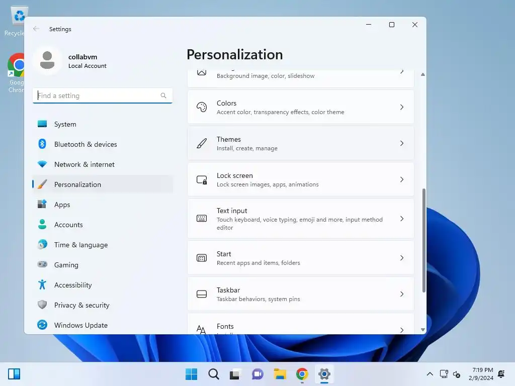Open the clock showing 7:19 PM
Viewport: 515px width, 386px height.
point(481,374)
